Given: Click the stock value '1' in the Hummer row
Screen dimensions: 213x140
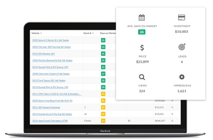Looking at the screenshot, I should point(85,107).
